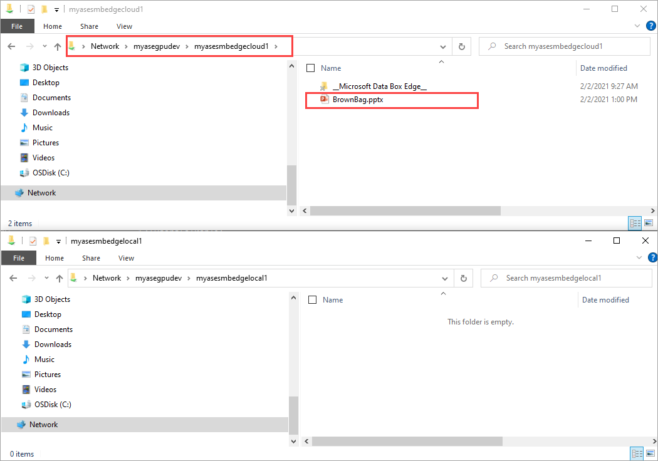The height and width of the screenshot is (461, 658).
Task: Create a new folder via Quick Access Toolbar
Action: click(44, 9)
